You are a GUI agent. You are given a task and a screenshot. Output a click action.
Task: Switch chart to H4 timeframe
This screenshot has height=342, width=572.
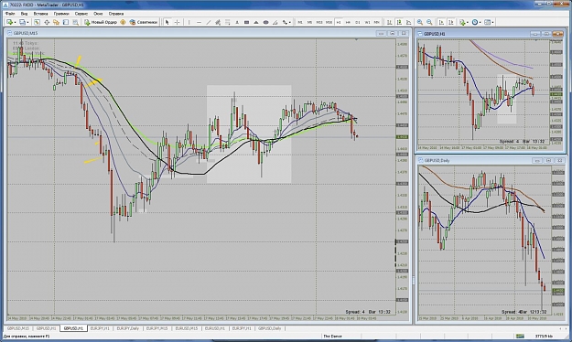pos(348,22)
